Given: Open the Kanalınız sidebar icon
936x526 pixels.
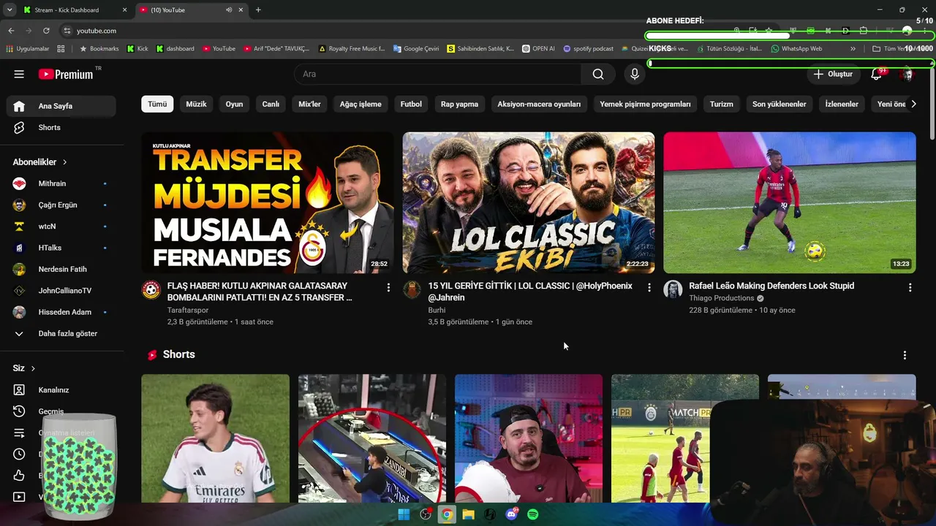Looking at the screenshot, I should coord(19,390).
